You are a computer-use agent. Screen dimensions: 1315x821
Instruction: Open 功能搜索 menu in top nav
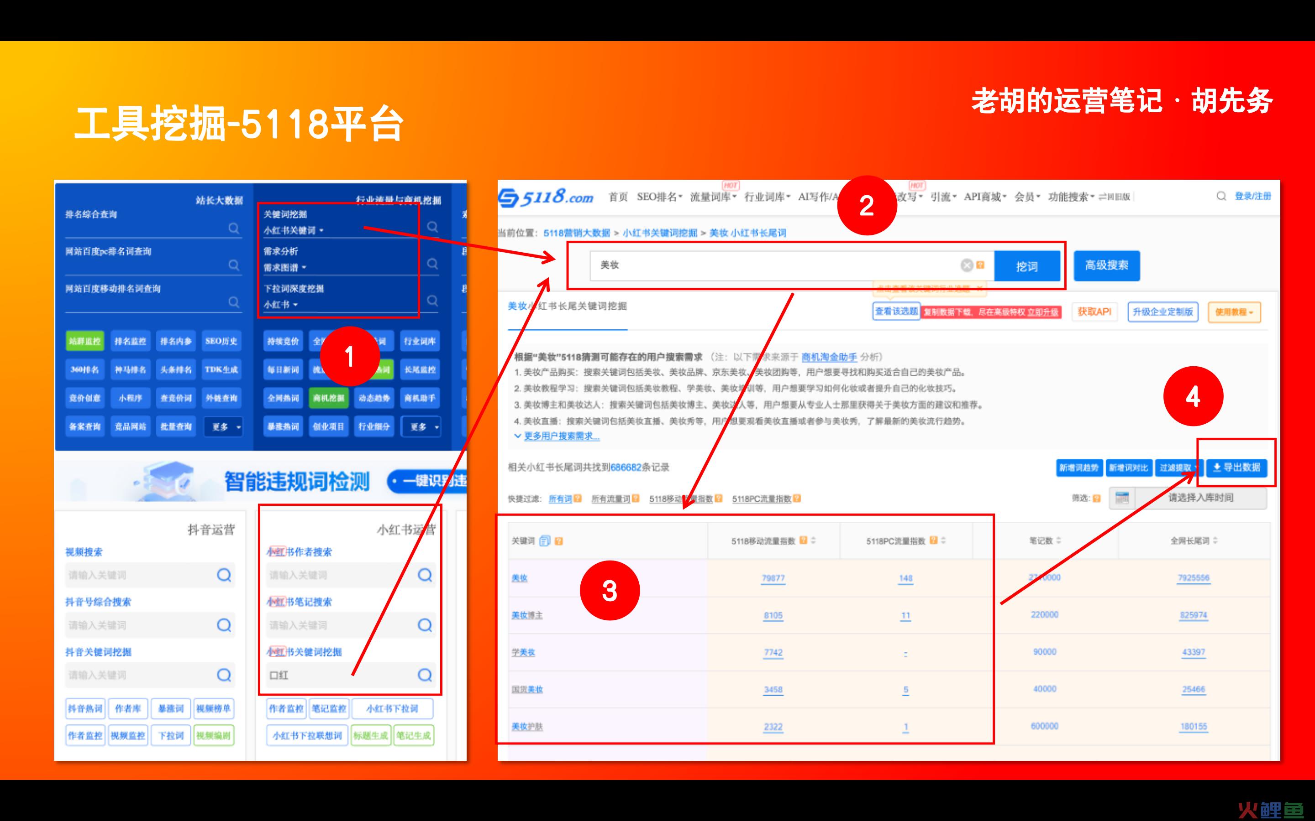tap(1071, 197)
